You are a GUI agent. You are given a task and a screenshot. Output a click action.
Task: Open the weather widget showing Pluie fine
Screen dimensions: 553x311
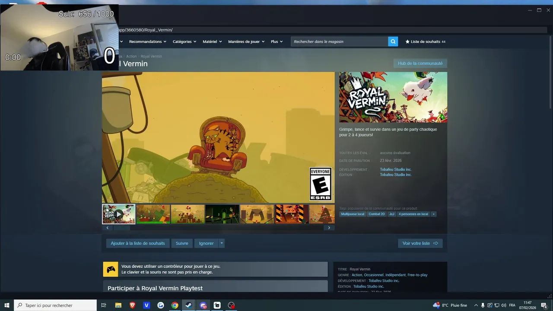coord(450,305)
